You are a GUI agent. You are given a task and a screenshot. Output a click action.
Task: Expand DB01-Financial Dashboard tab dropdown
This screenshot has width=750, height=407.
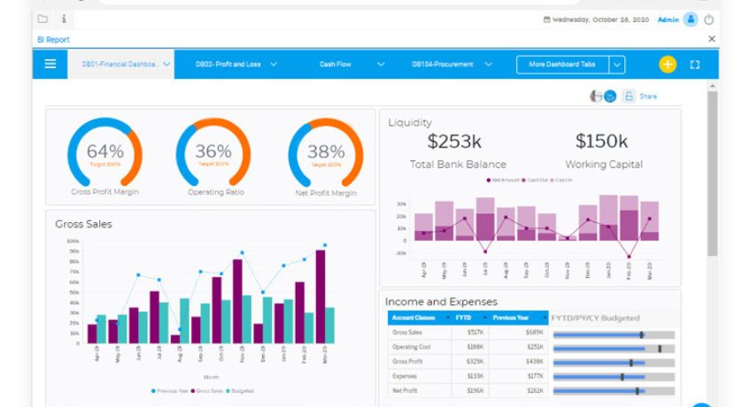tap(166, 65)
